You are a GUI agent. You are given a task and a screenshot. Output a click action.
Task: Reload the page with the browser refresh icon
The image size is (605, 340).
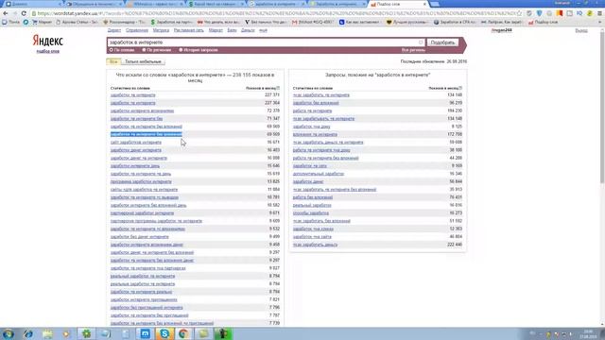[24, 13]
